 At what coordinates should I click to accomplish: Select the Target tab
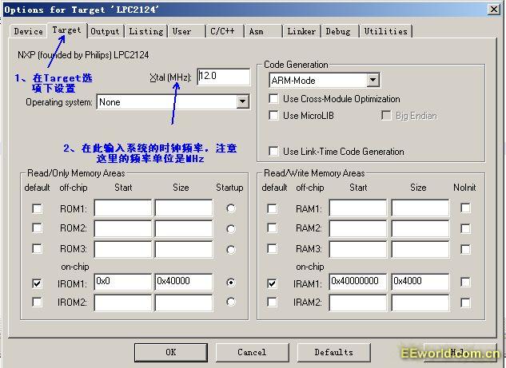[67, 30]
